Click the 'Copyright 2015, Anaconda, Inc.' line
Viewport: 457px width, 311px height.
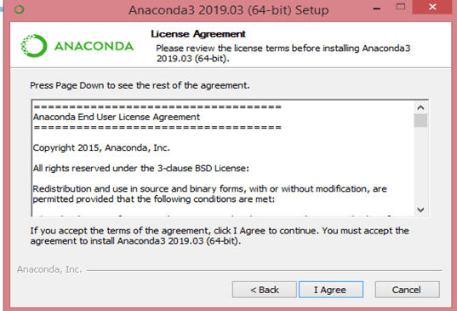[x=101, y=148]
